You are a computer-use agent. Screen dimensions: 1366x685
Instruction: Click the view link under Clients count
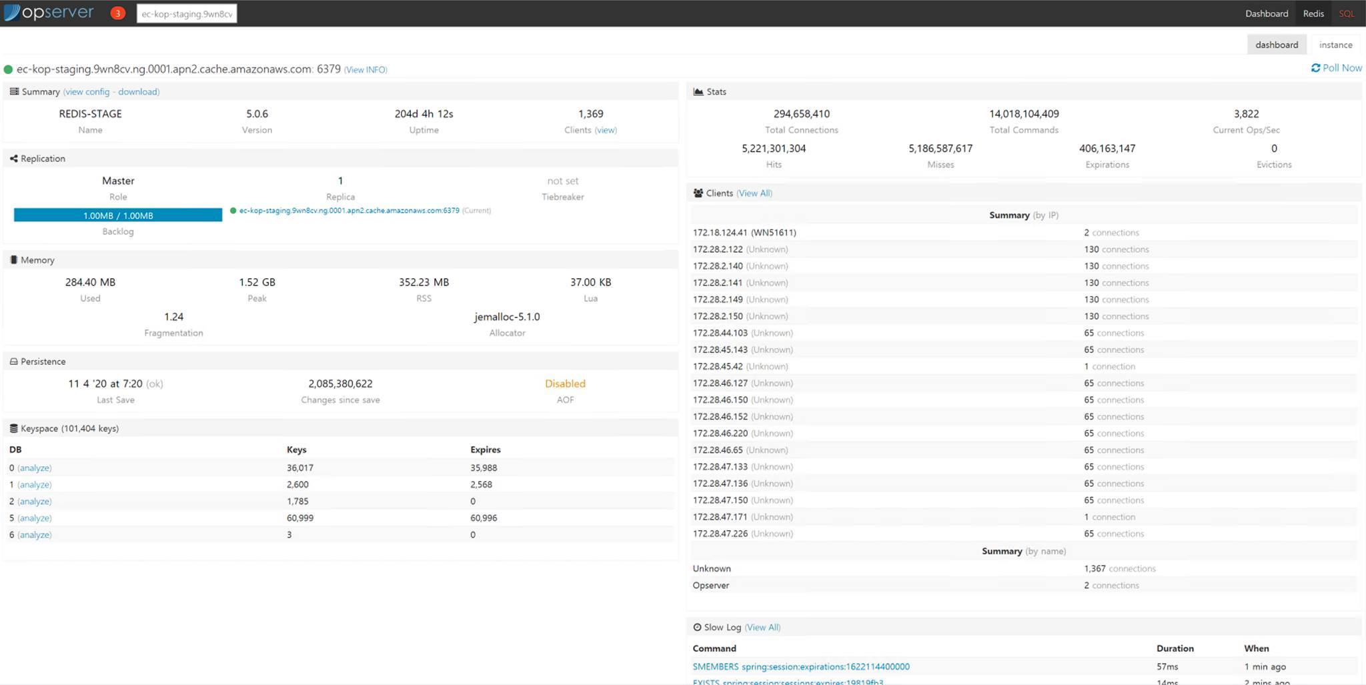click(x=606, y=130)
